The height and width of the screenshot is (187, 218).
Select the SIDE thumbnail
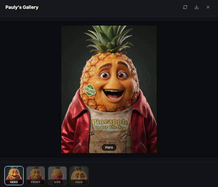[57, 176]
